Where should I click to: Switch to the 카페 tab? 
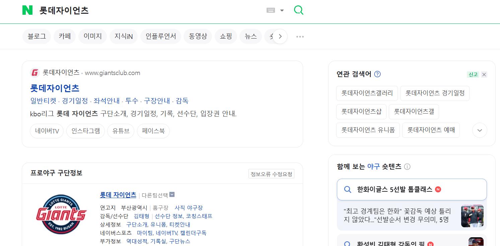point(65,36)
